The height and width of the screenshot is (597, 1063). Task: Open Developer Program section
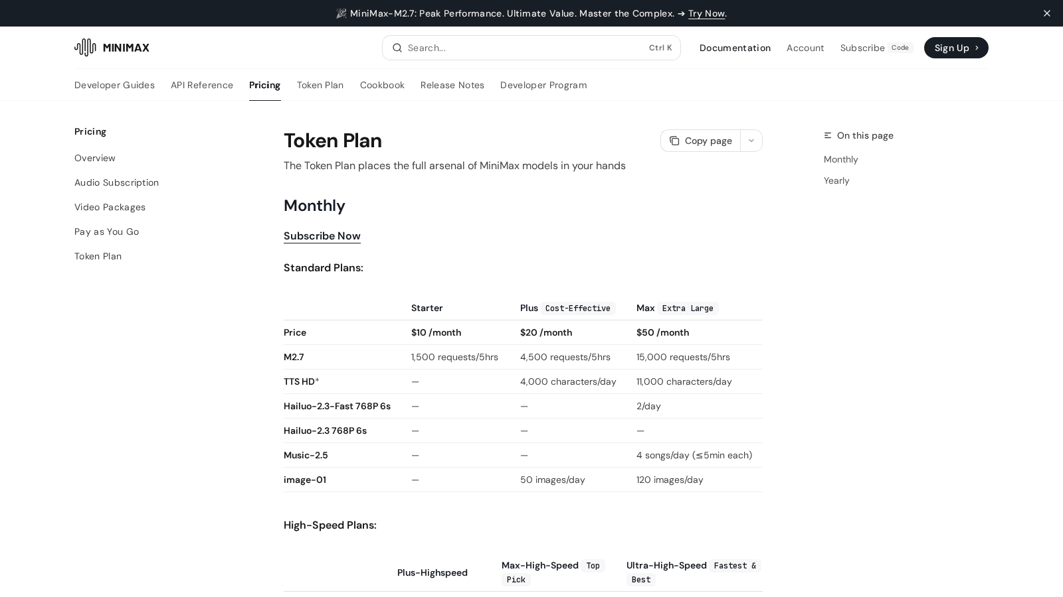[x=543, y=85]
